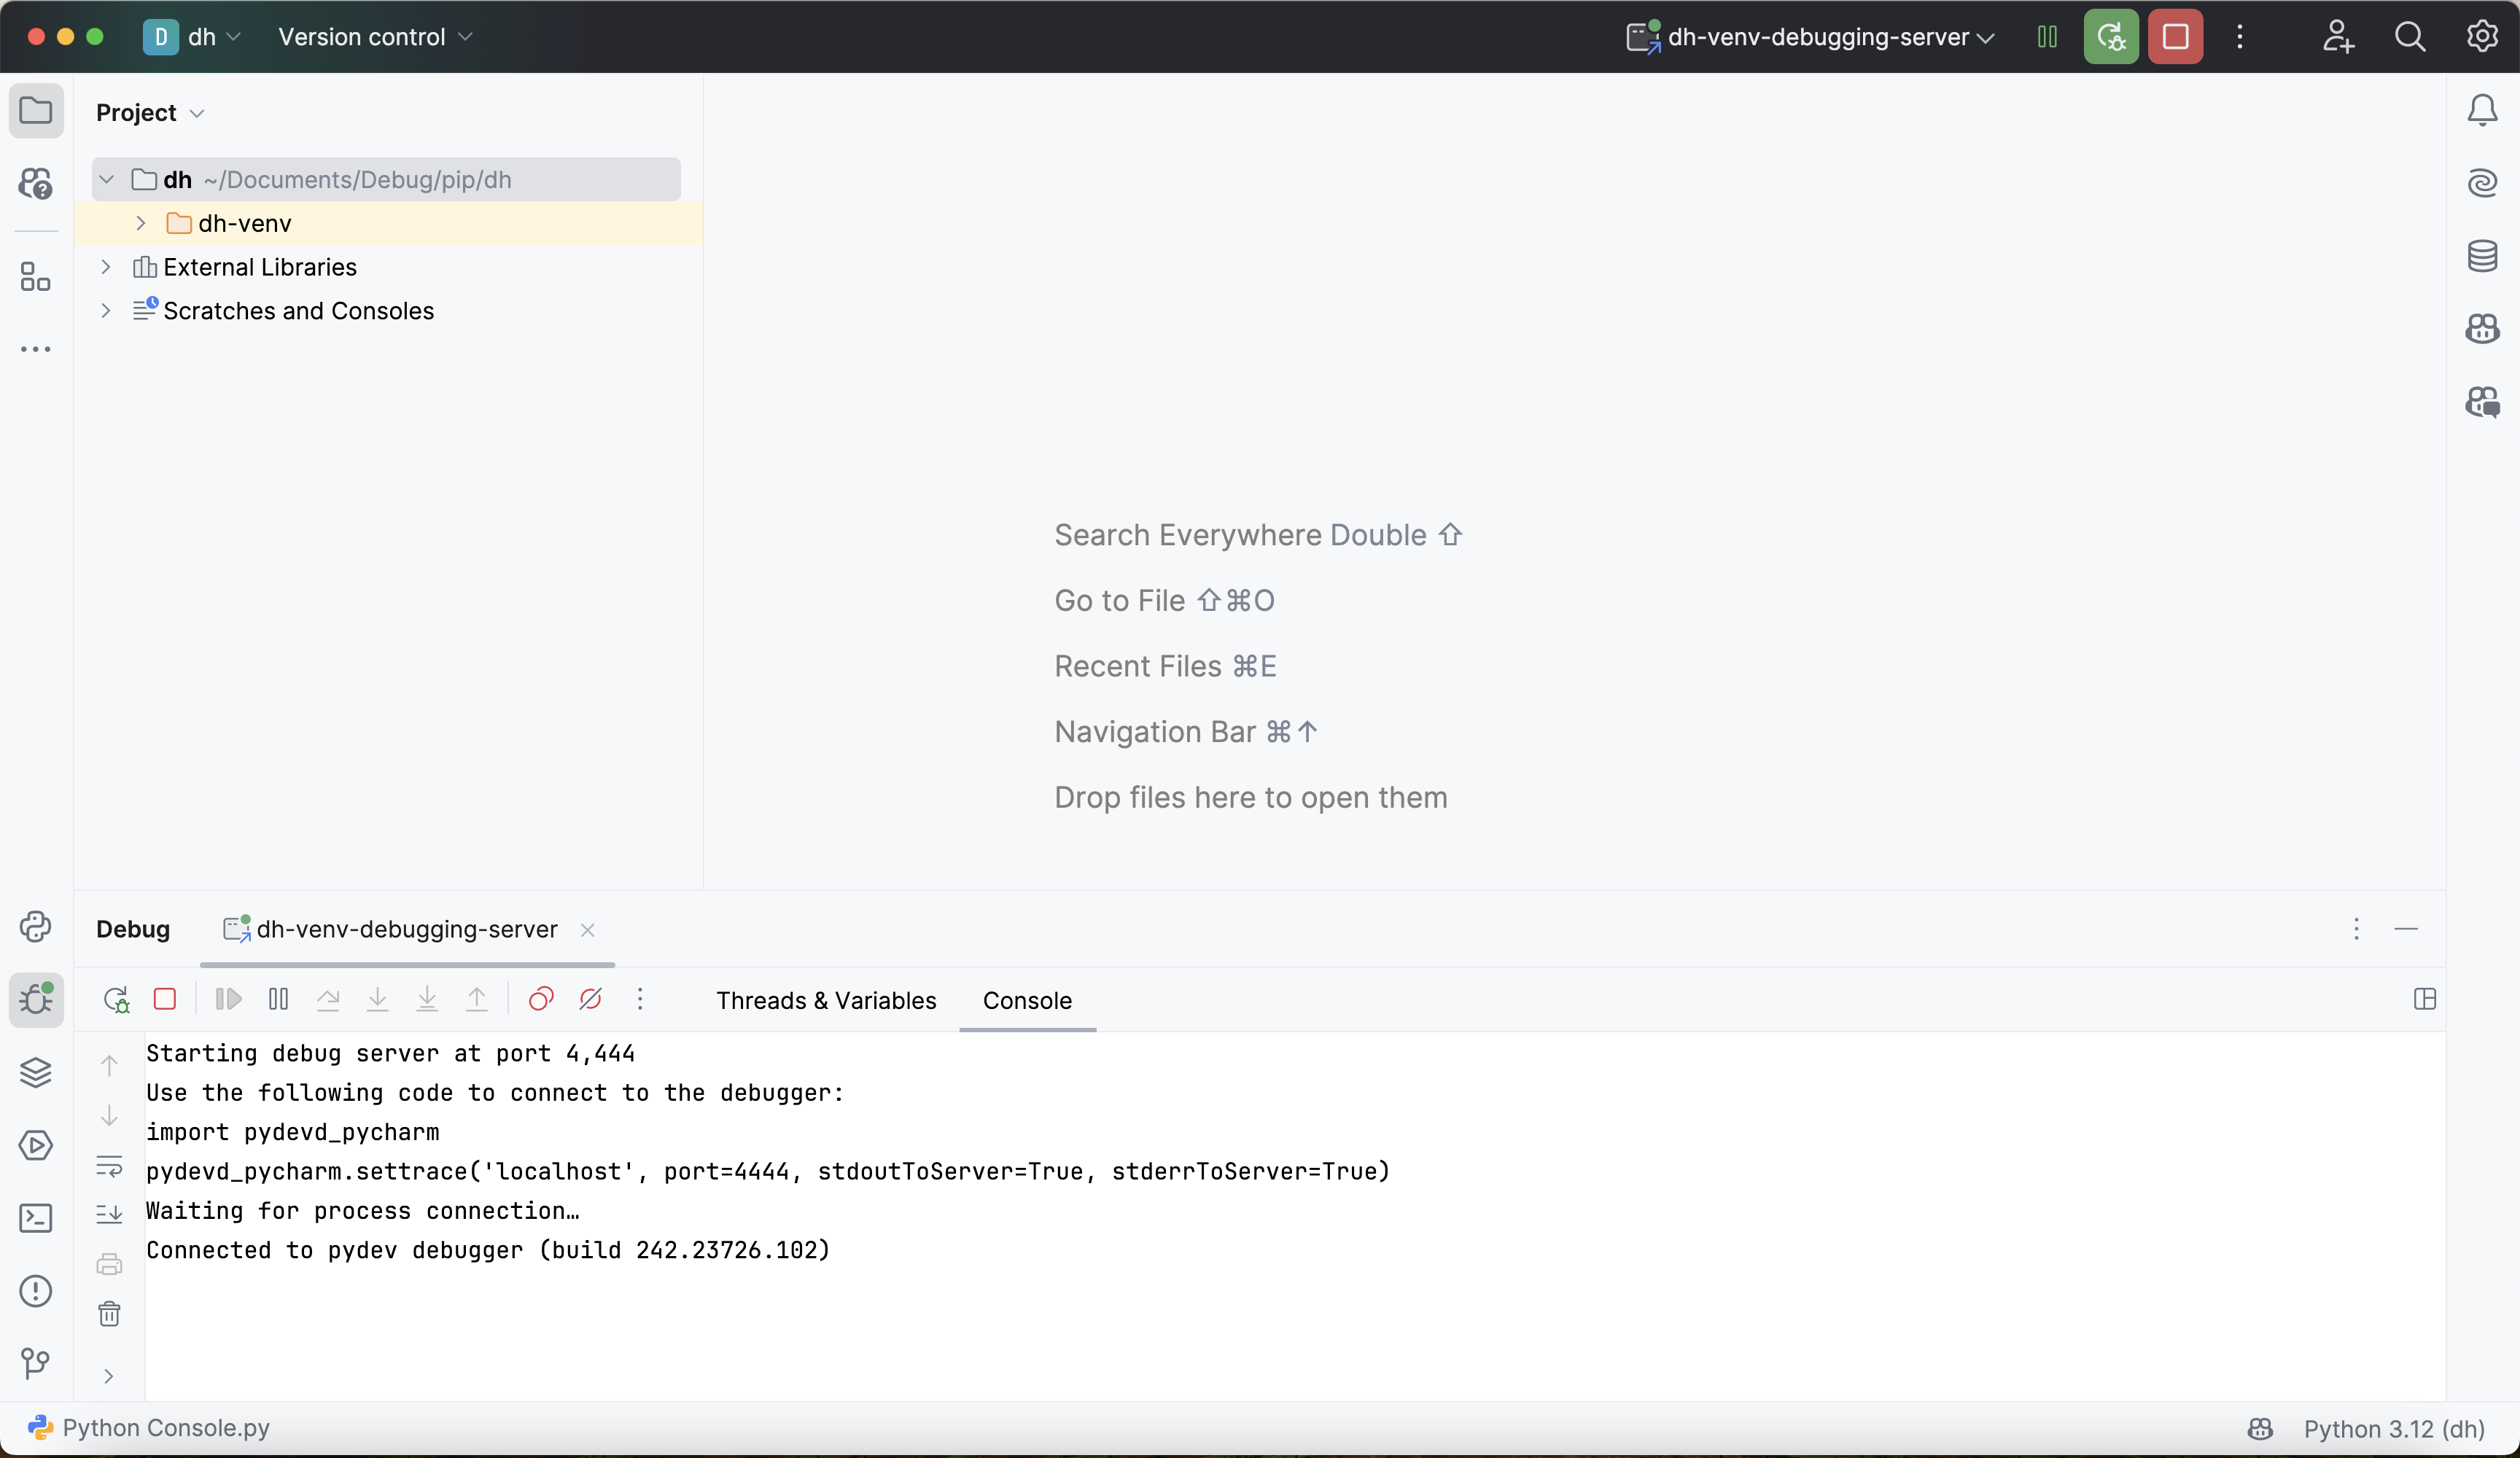Toggle Mute Breakpoints in debug toolbar

pyautogui.click(x=590, y=999)
